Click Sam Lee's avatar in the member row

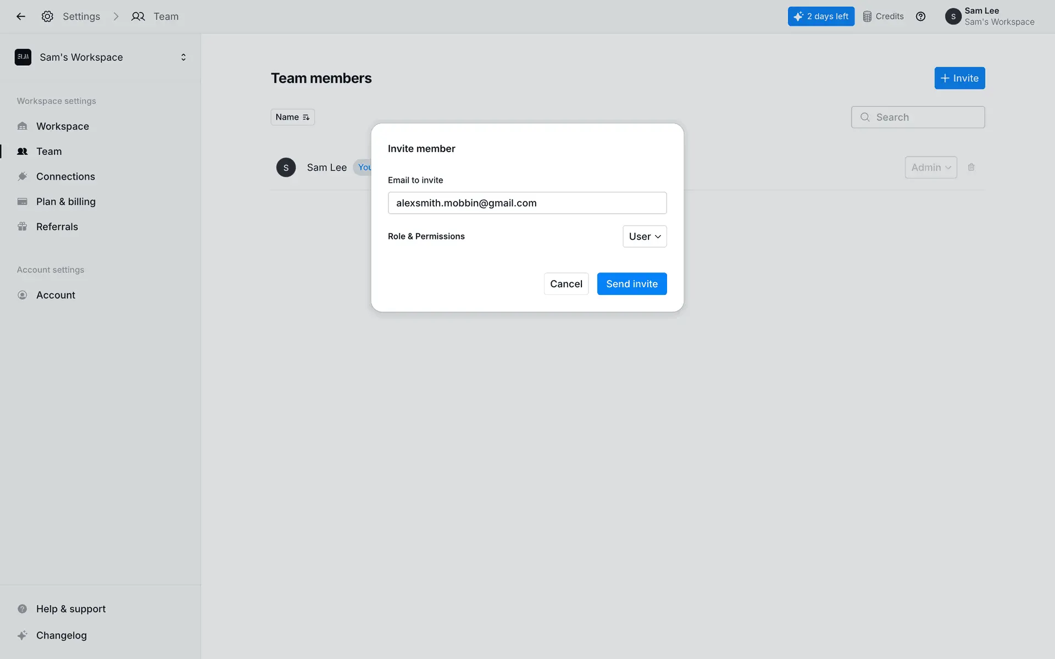tap(286, 167)
